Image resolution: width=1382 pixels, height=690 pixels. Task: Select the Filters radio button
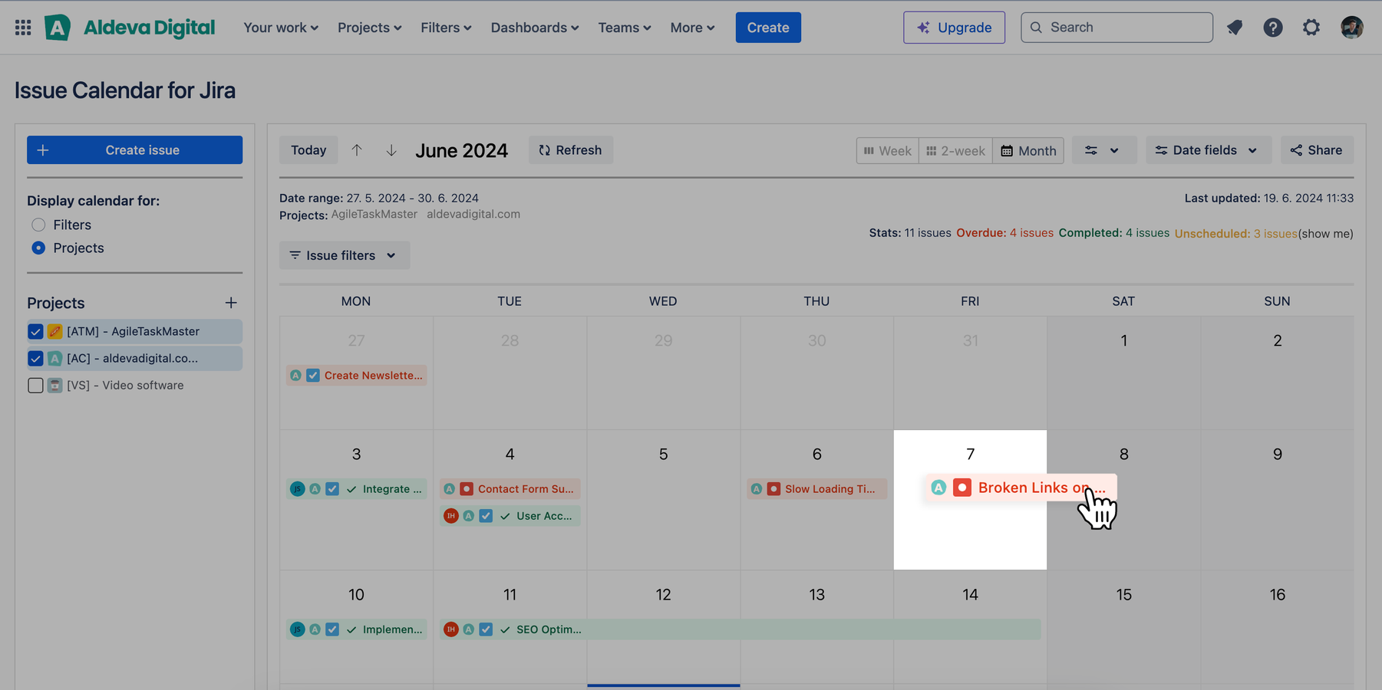38,225
